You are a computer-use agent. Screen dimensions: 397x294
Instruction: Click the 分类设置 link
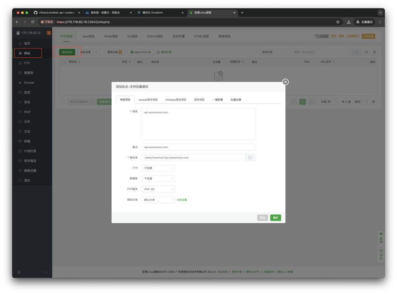(x=182, y=200)
